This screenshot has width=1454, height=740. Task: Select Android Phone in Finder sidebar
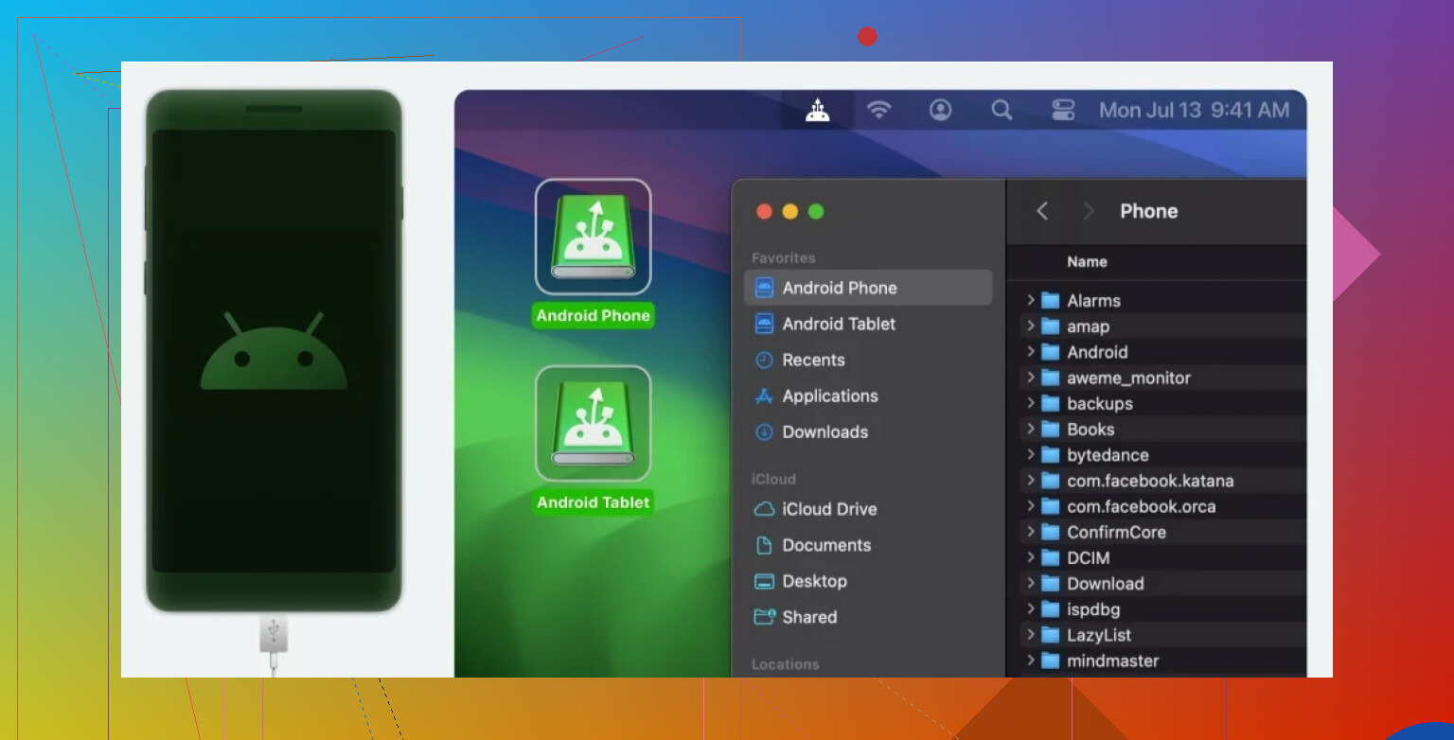click(868, 288)
